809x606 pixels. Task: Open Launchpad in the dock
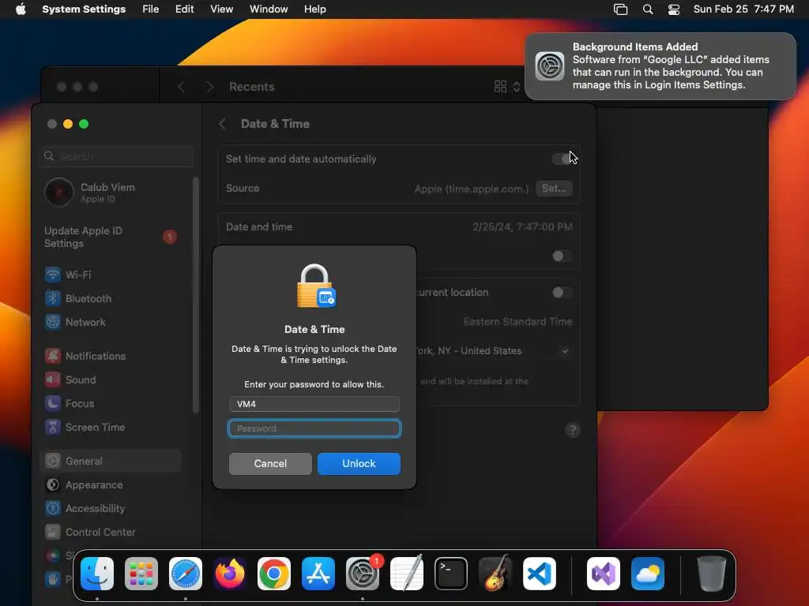(141, 574)
